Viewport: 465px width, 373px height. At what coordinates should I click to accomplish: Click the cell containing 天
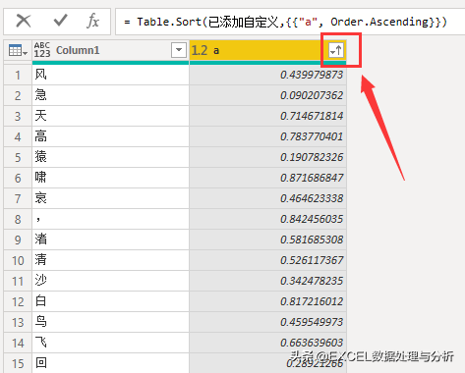(x=110, y=116)
